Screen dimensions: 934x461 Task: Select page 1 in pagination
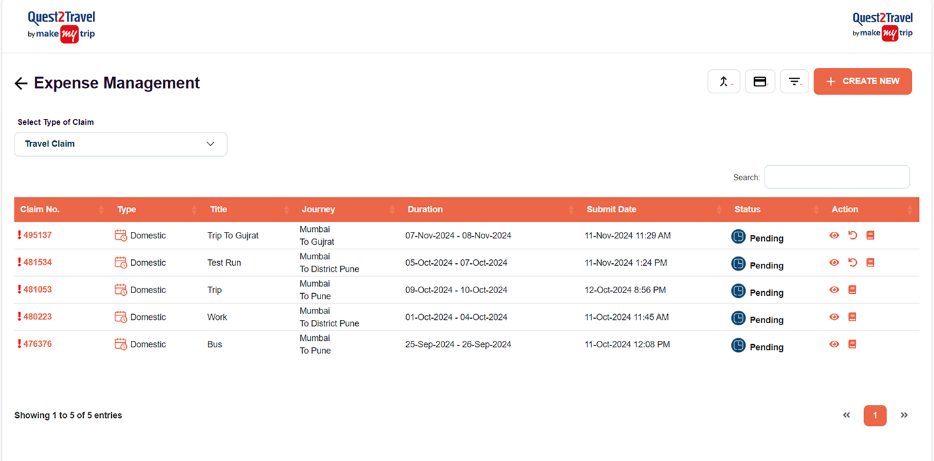[x=875, y=415]
